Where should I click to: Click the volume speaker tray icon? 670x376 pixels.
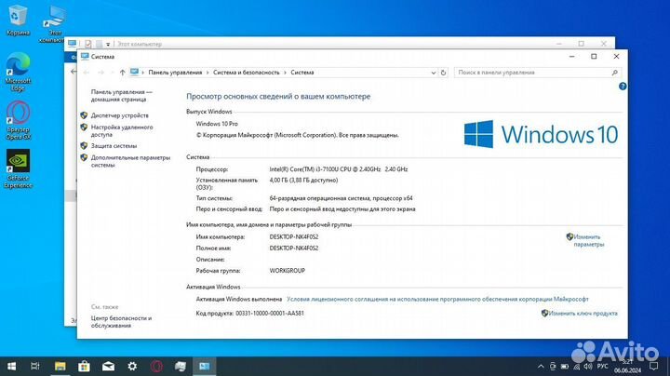pos(588,366)
